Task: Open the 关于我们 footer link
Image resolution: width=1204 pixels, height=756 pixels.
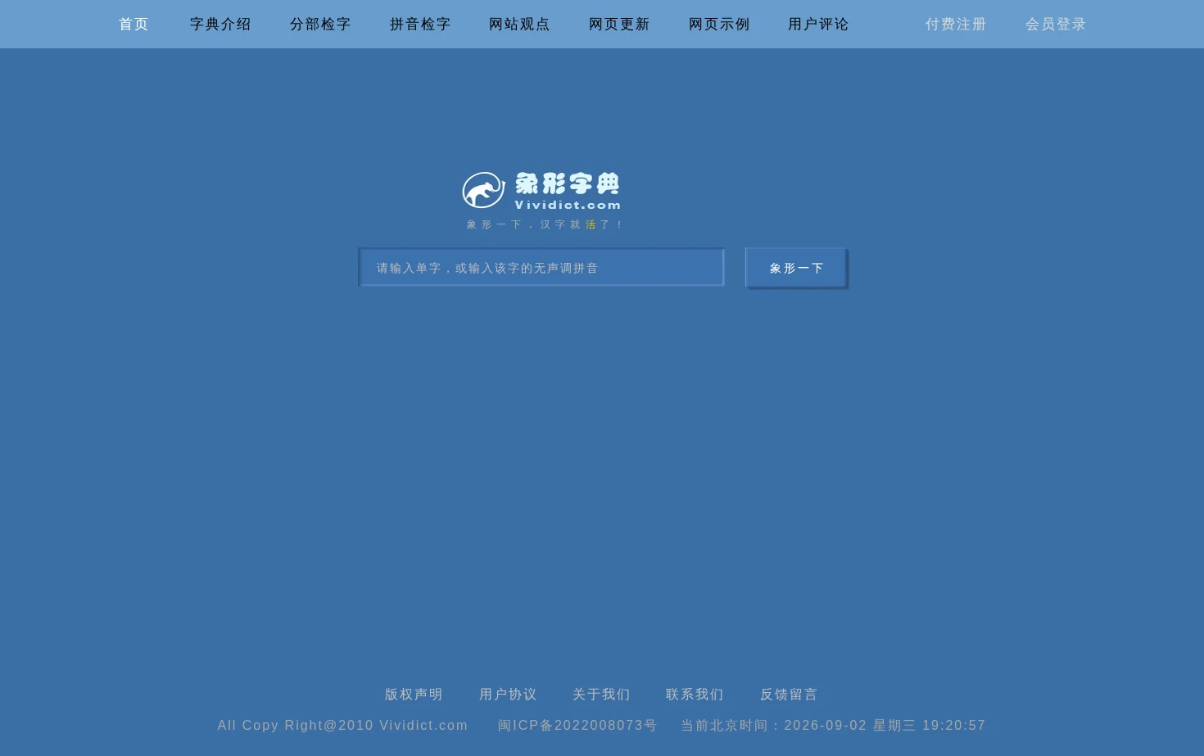Action: click(x=601, y=695)
